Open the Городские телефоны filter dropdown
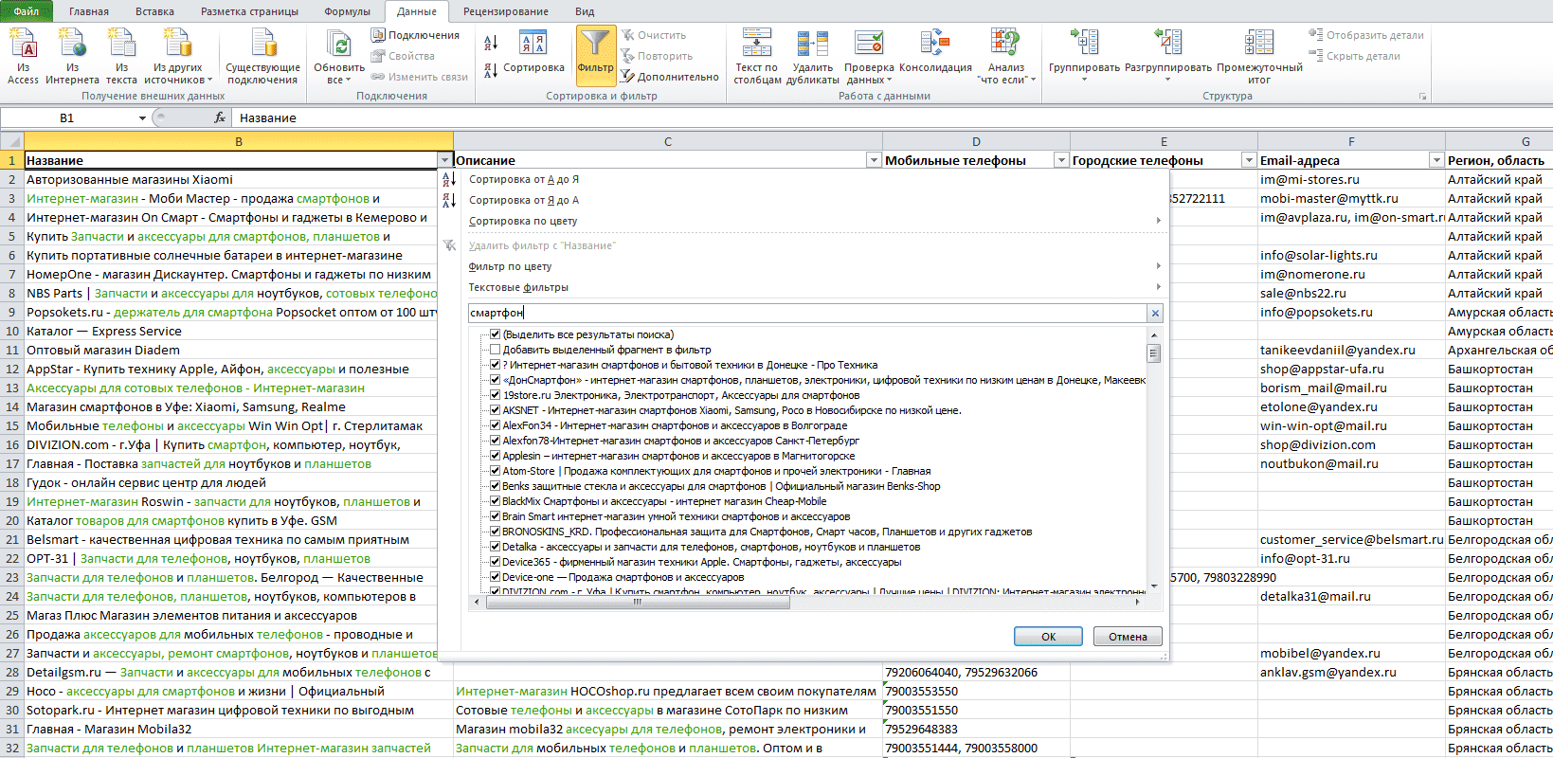This screenshot has width=1553, height=758. point(1249,160)
